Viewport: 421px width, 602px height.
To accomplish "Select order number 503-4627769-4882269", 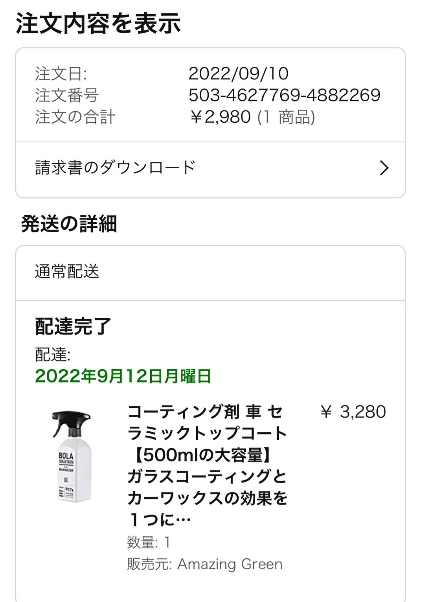I will coord(284,95).
